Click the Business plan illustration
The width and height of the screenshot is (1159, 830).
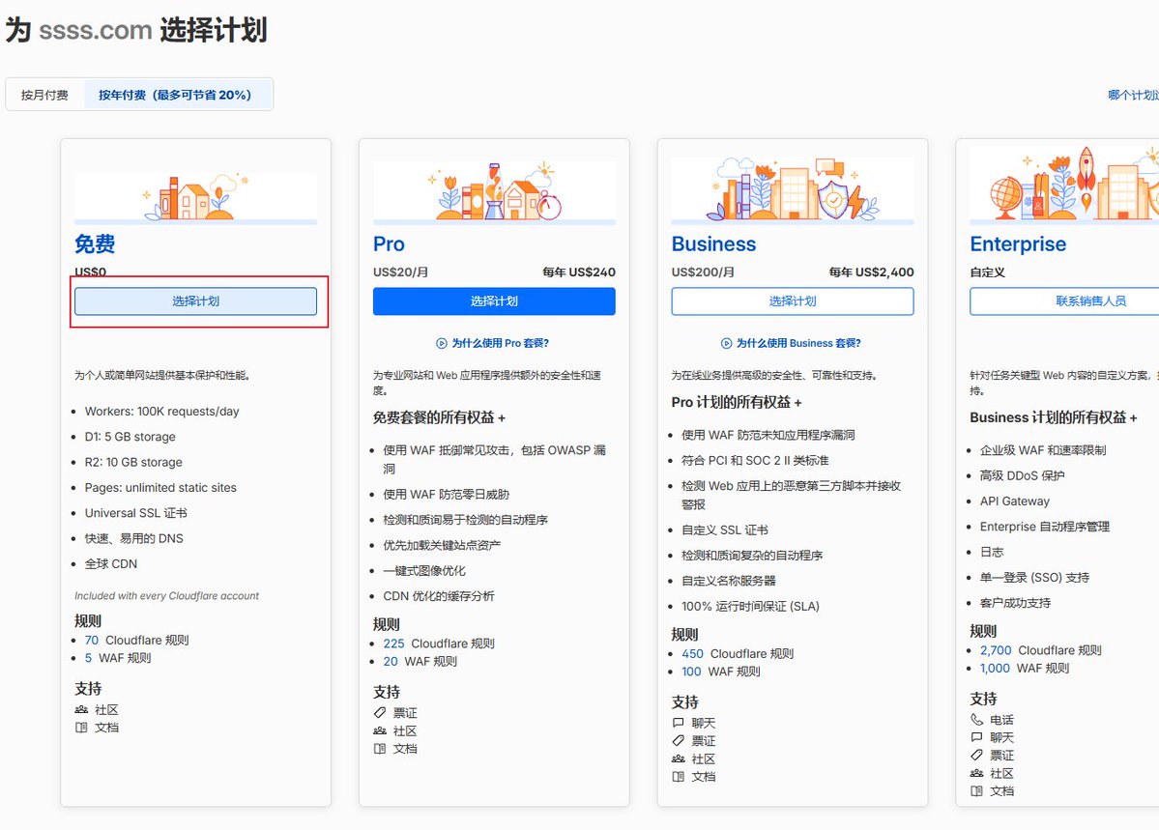click(x=793, y=190)
